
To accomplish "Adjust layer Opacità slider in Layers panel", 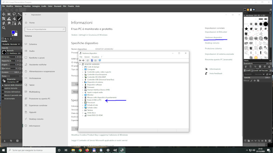I will point(257,78).
